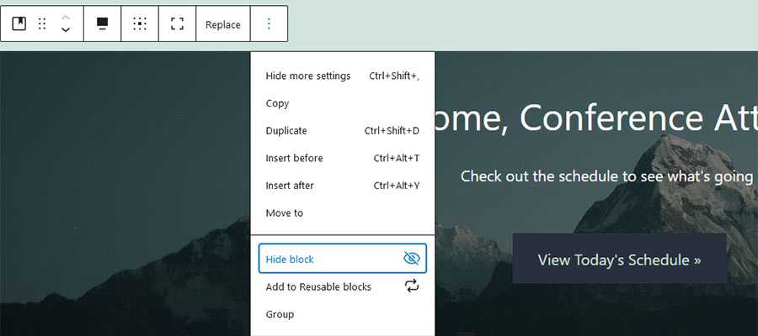Choose Insert before option

point(294,158)
